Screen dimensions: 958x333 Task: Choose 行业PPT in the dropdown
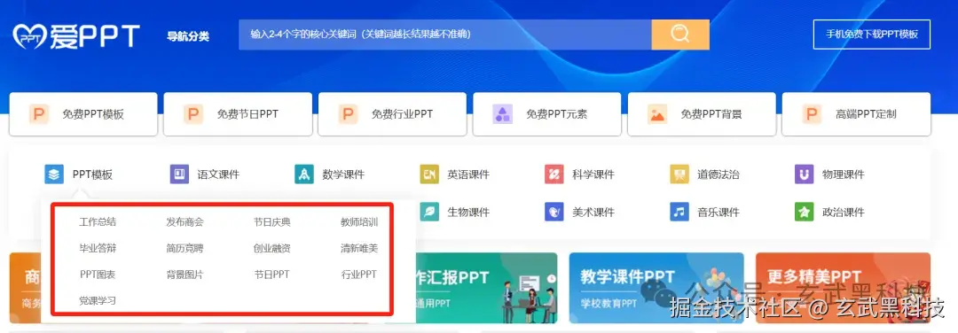pos(359,275)
